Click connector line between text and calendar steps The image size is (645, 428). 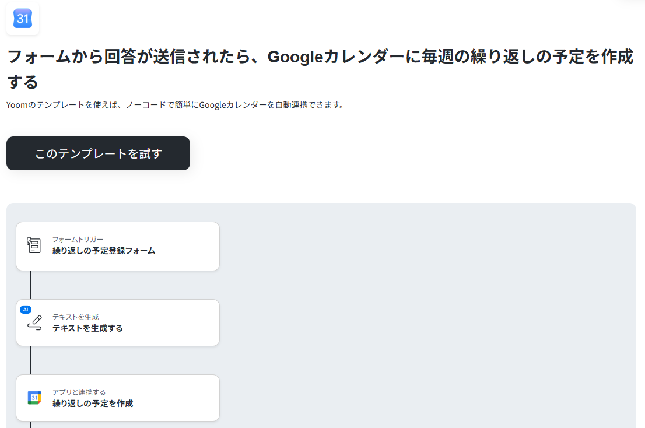click(x=30, y=360)
